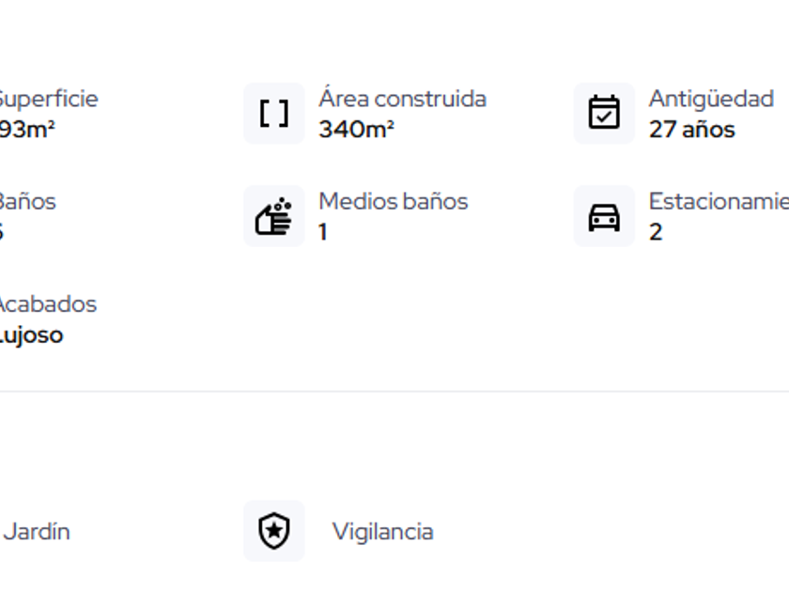Select the Medios baños label
The height and width of the screenshot is (592, 789).
pos(393,201)
